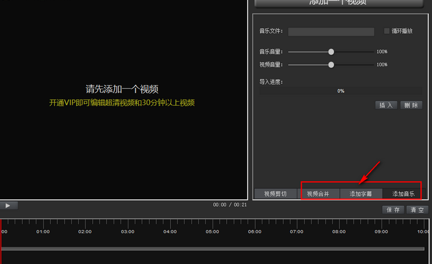Switch to the 视频剪切 tab
Viewport: 432px width, 264px height.
click(275, 194)
